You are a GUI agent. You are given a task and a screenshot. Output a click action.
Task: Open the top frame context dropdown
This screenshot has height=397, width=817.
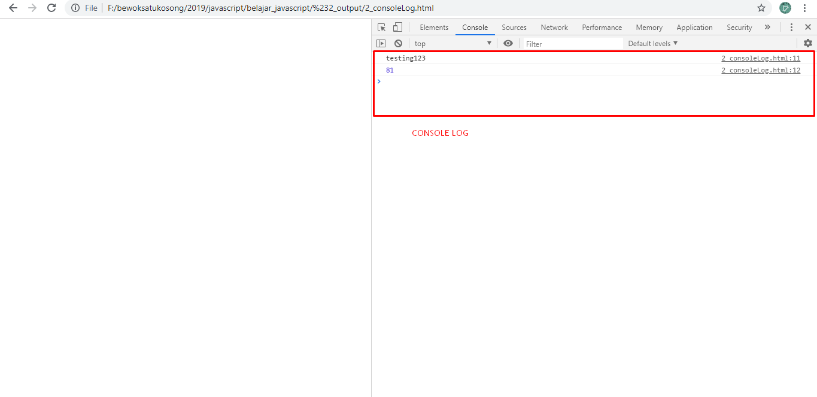coord(452,43)
